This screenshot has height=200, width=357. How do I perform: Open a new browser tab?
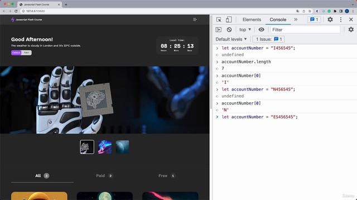point(66,4)
